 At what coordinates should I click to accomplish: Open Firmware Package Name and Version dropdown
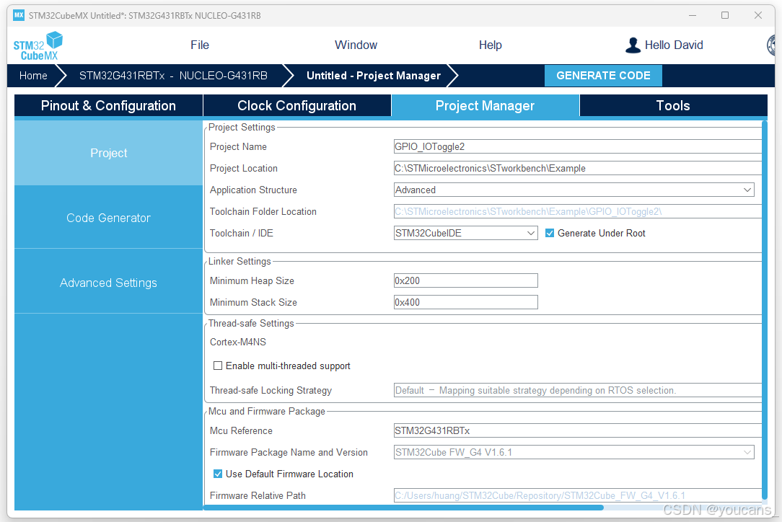(574, 452)
